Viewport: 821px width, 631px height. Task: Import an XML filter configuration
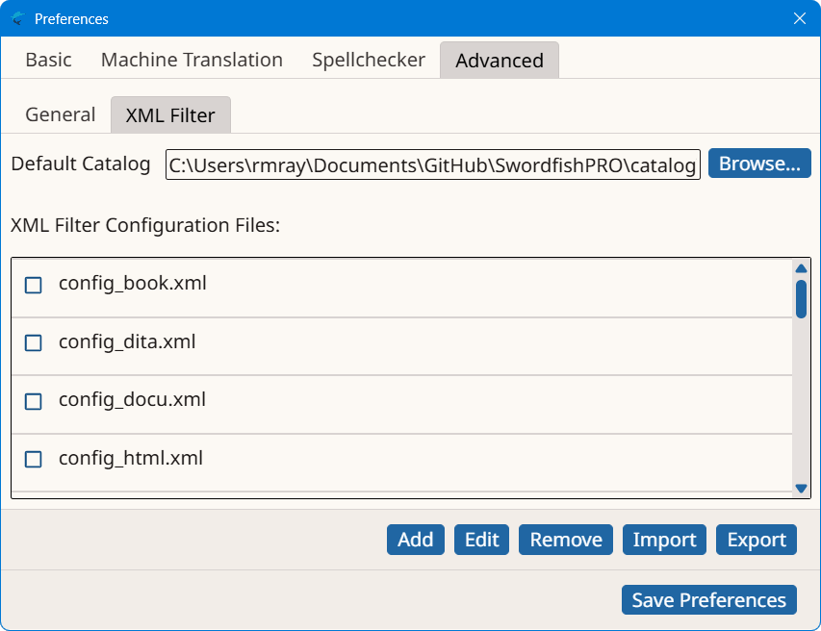click(664, 540)
